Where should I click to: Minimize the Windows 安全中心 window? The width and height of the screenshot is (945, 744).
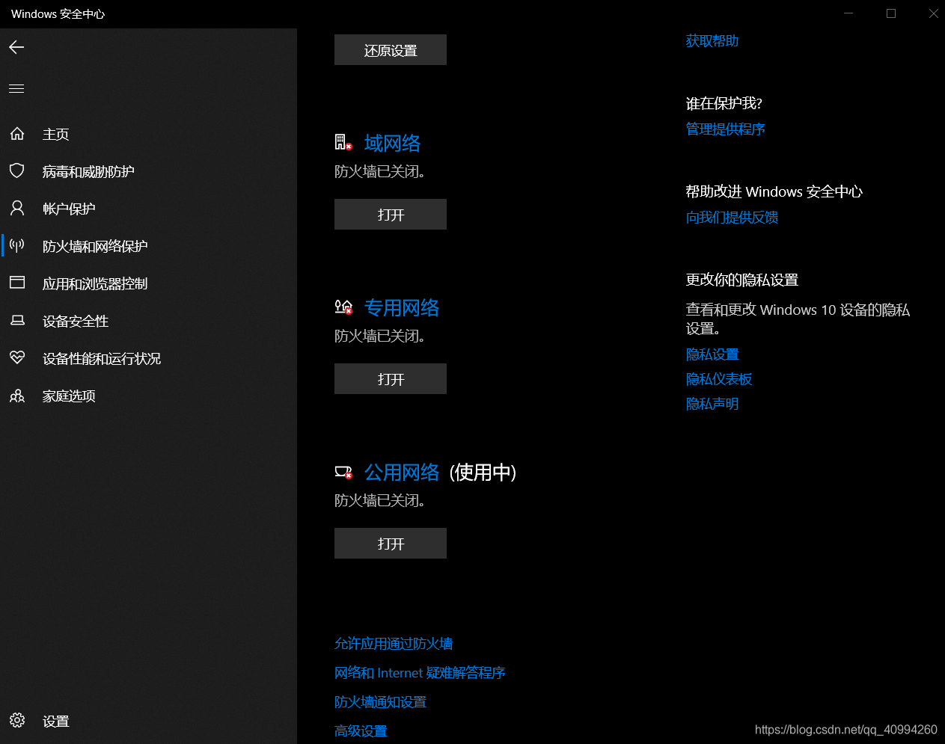click(x=848, y=13)
